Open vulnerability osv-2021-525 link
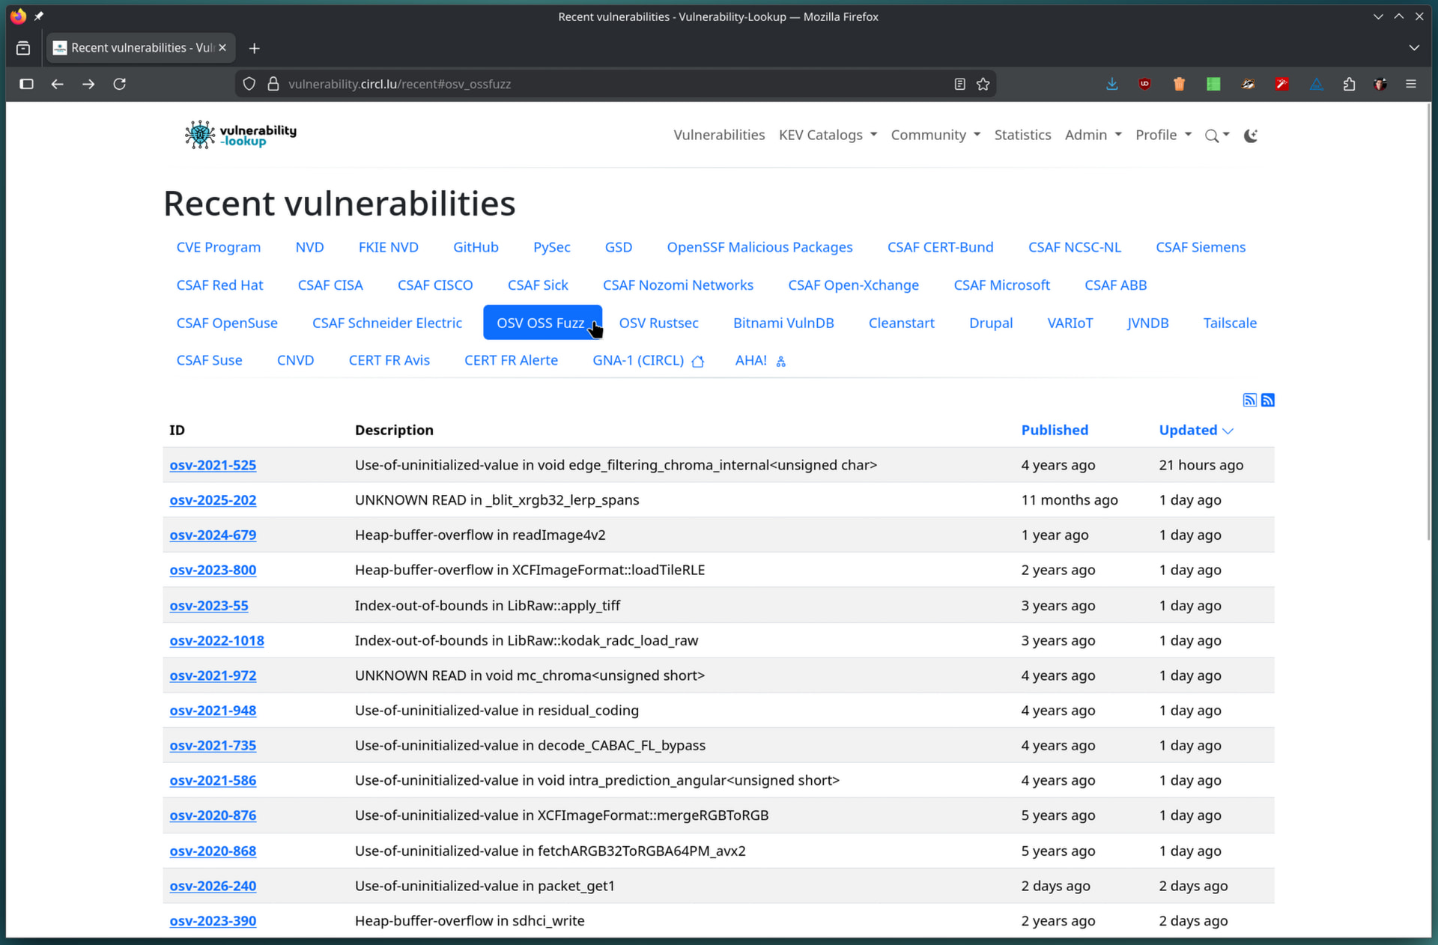This screenshot has width=1438, height=945. coord(213,465)
